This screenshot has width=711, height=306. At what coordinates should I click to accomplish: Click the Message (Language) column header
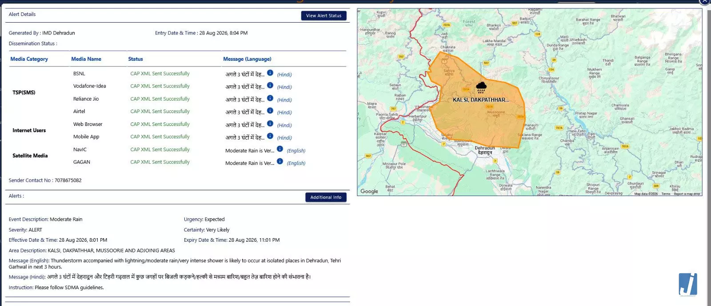pos(247,59)
